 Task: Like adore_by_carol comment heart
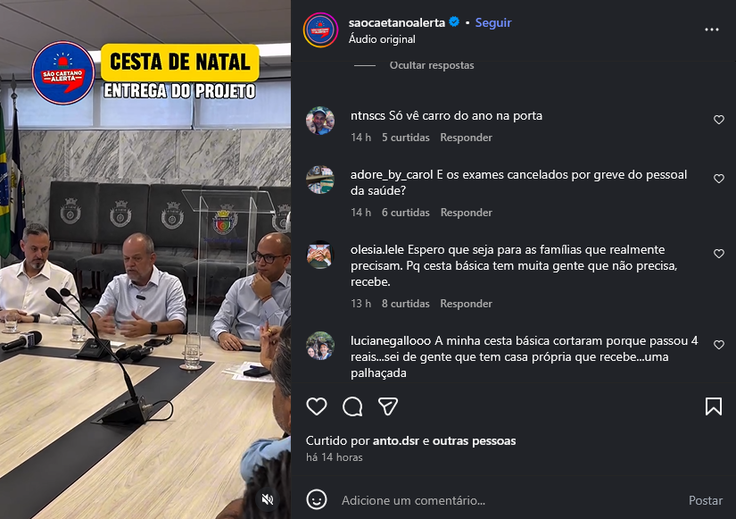coord(719,179)
